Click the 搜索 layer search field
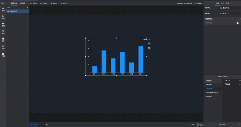241x127 pixels. click(x=17, y=7)
